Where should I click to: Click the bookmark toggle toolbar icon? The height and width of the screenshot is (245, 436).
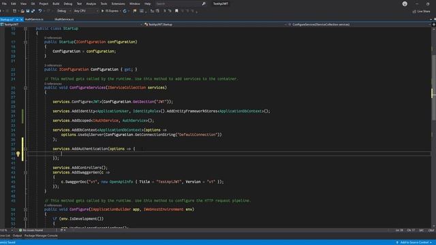tap(176, 11)
